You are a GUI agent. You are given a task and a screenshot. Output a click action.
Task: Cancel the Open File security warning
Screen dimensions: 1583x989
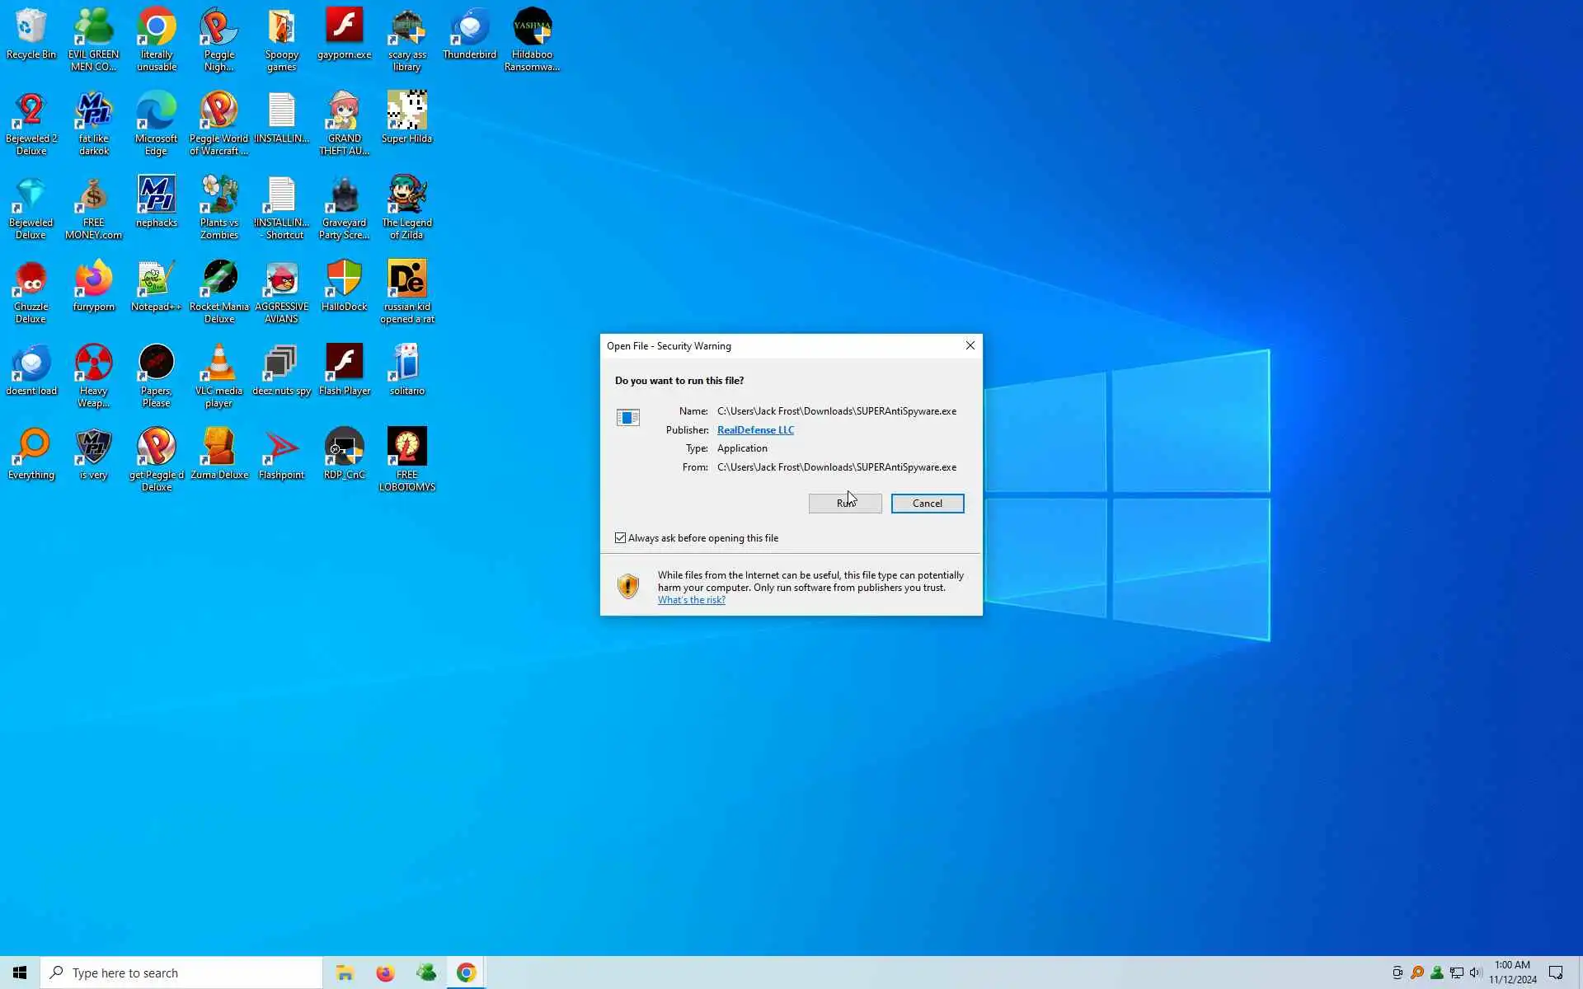coord(927,503)
